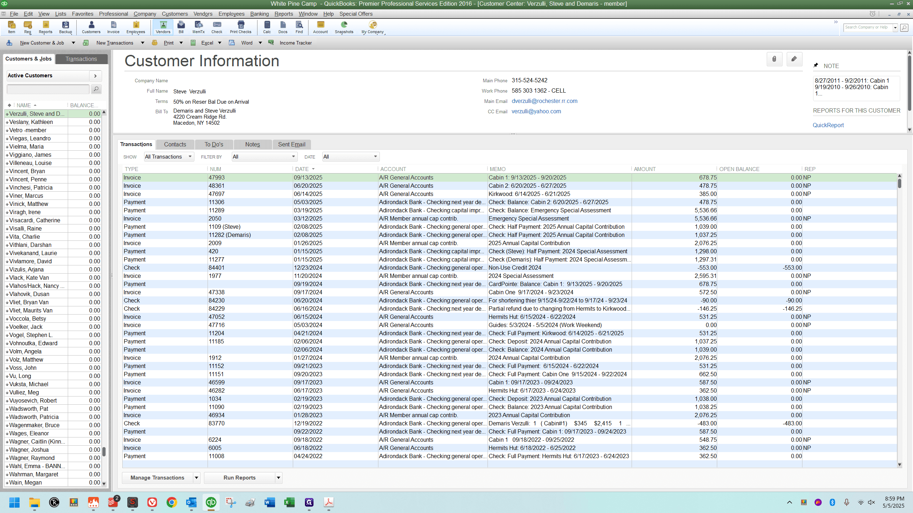This screenshot has height=513, width=913.
Task: Expand the Active Customers view arrow
Action: point(95,76)
